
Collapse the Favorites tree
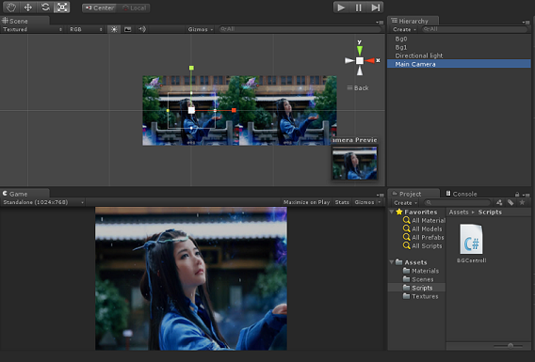[392, 212]
